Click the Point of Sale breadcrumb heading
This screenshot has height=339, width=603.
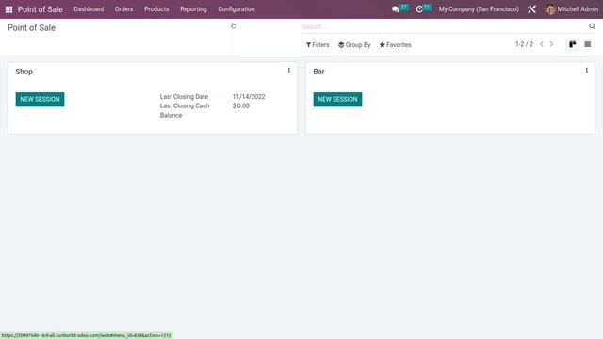click(31, 28)
